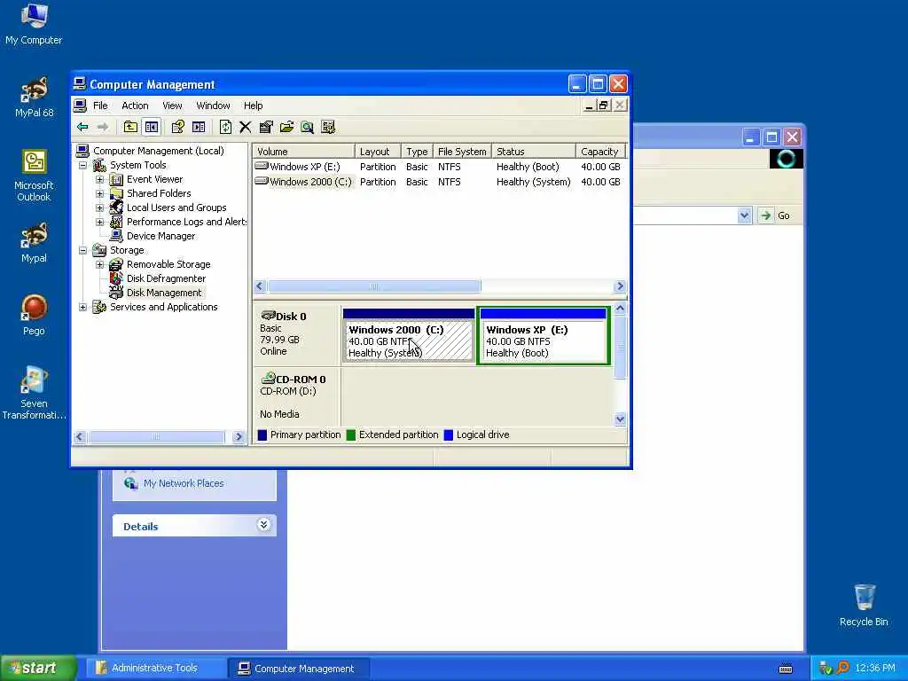Select the Windows XP (E:) volume row
The height and width of the screenshot is (681, 908).
(x=440, y=167)
